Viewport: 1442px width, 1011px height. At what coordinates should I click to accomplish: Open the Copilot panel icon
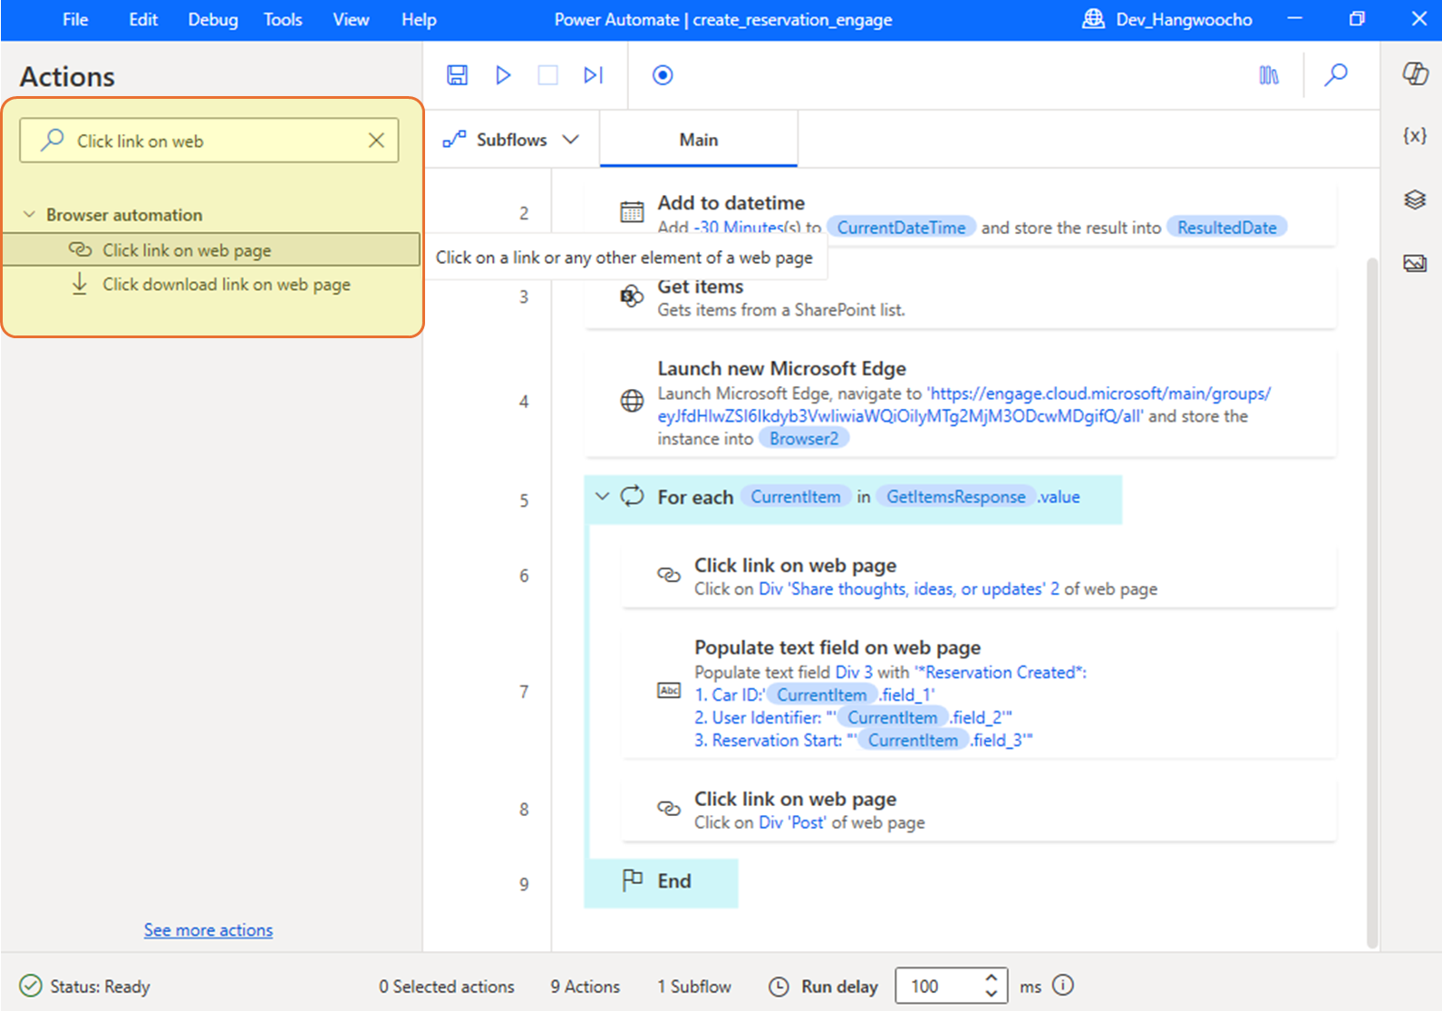[x=1415, y=73]
